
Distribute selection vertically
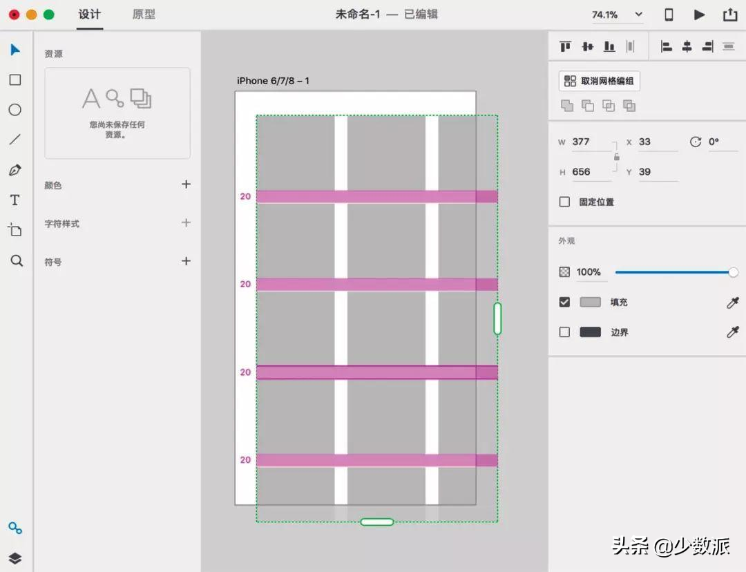tap(729, 46)
